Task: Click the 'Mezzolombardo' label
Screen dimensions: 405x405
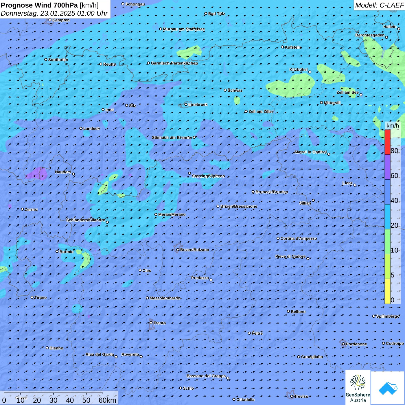Action: point(165,298)
